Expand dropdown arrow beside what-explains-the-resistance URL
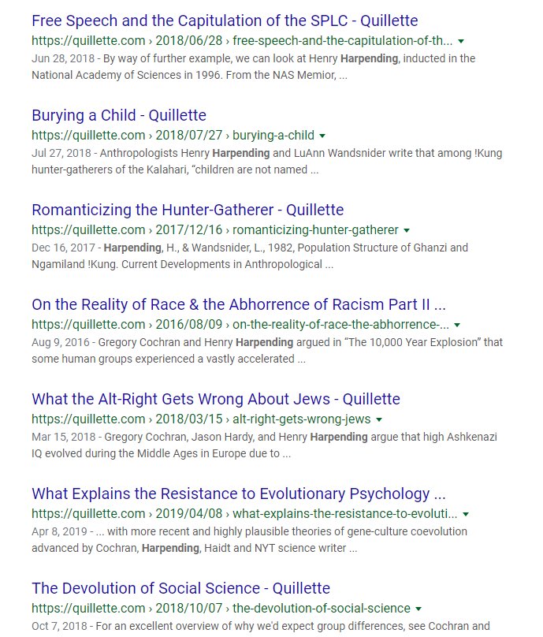 (466, 514)
